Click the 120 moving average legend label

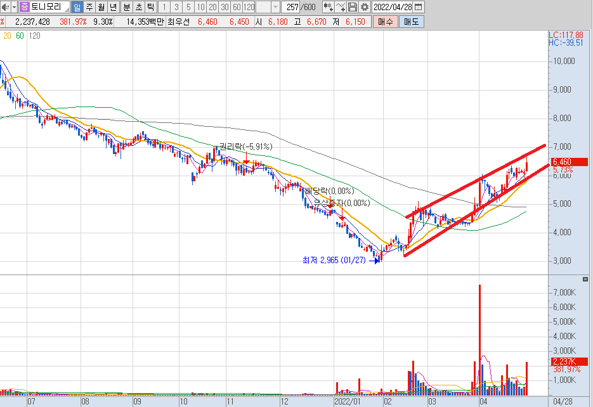pos(34,36)
